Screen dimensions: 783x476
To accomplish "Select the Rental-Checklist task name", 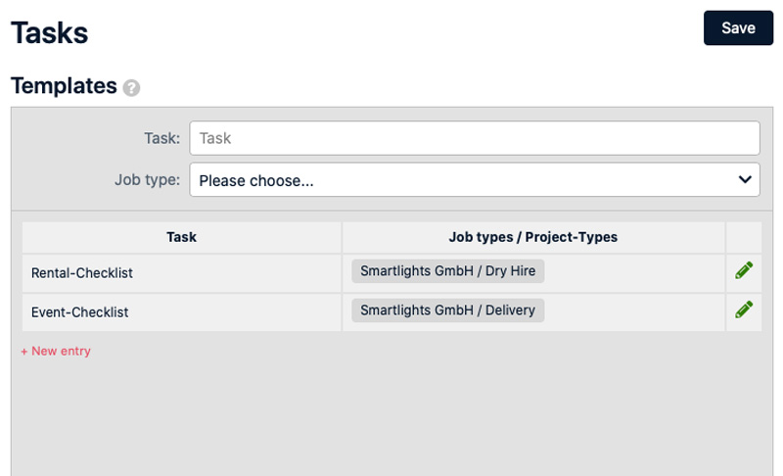I will click(x=82, y=273).
